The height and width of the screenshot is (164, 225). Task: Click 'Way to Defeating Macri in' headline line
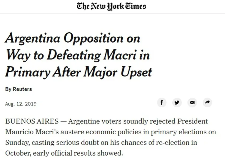pyautogui.click(x=77, y=56)
